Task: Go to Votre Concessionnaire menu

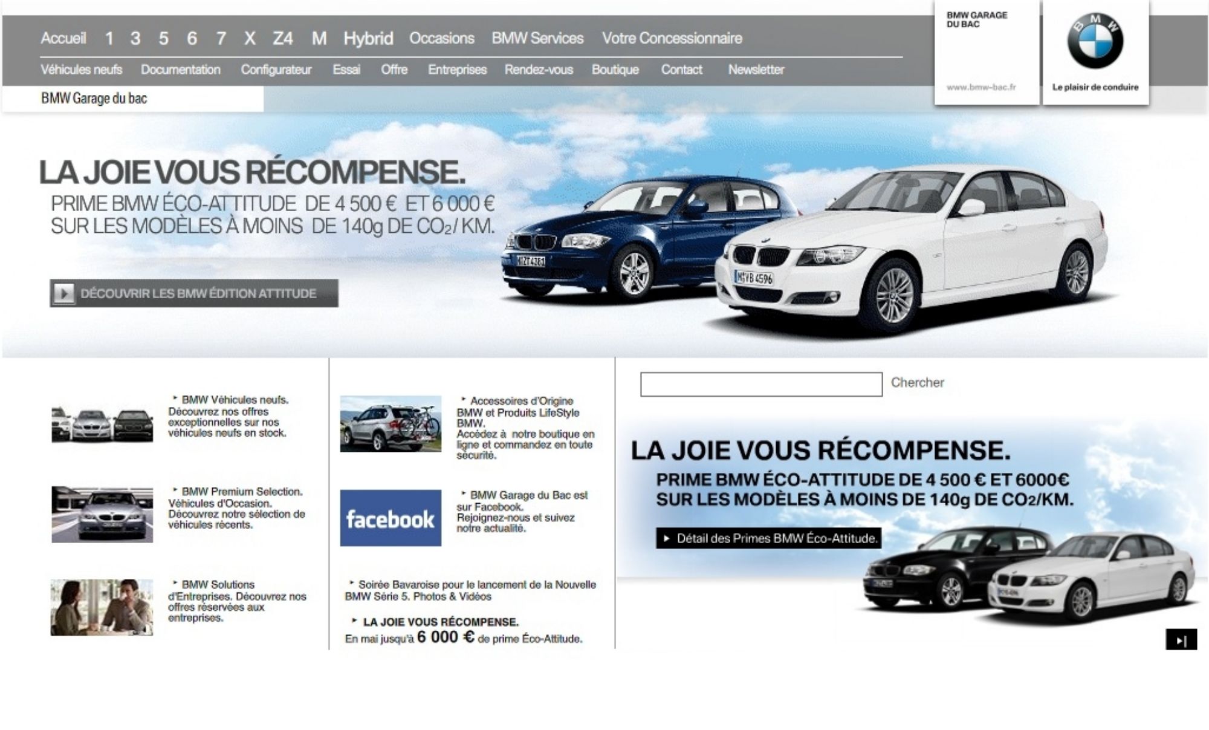Action: pos(672,39)
